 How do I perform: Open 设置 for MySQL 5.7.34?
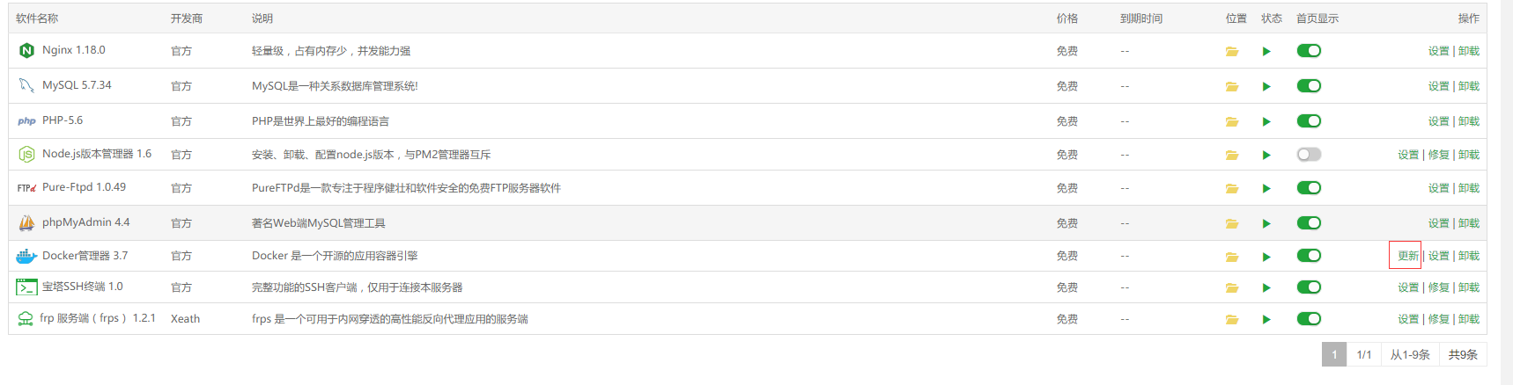click(x=1438, y=86)
